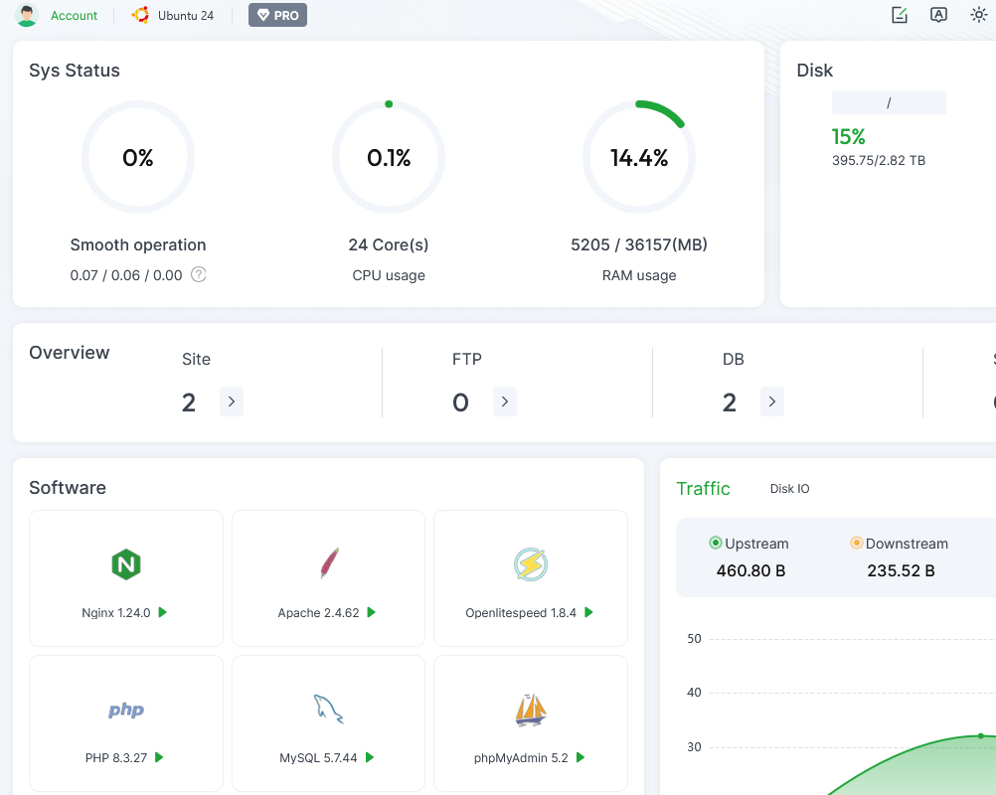Screen dimensions: 996x795
Task: Click the load average help question mark
Action: (x=198, y=274)
